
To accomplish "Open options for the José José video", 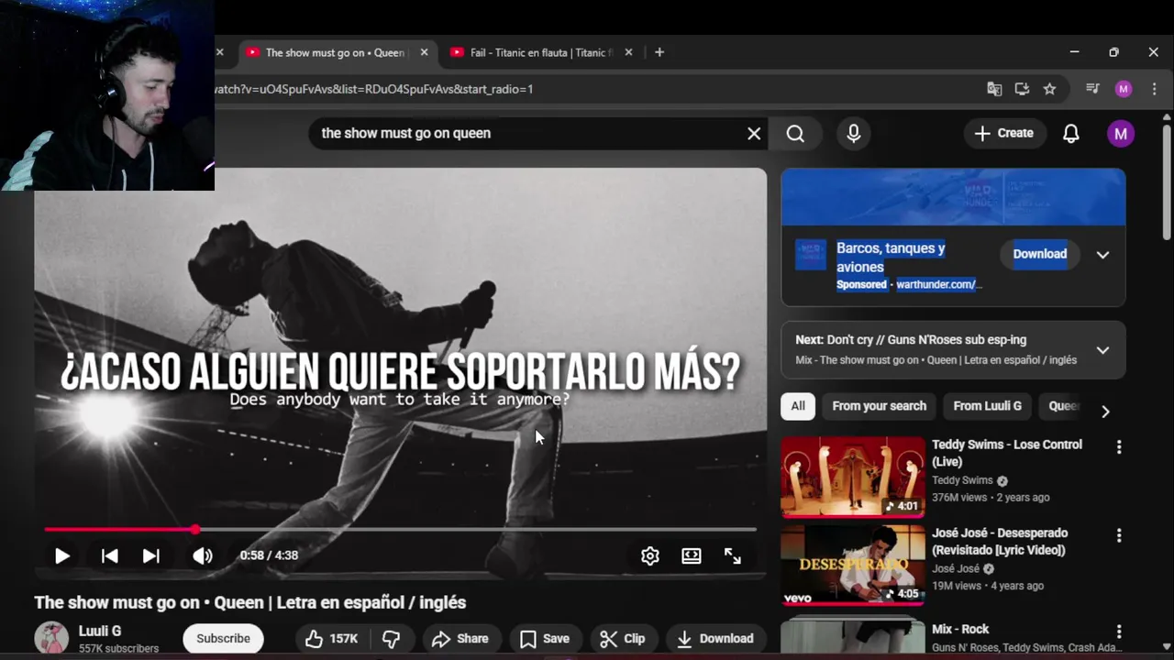I will [x=1118, y=535].
